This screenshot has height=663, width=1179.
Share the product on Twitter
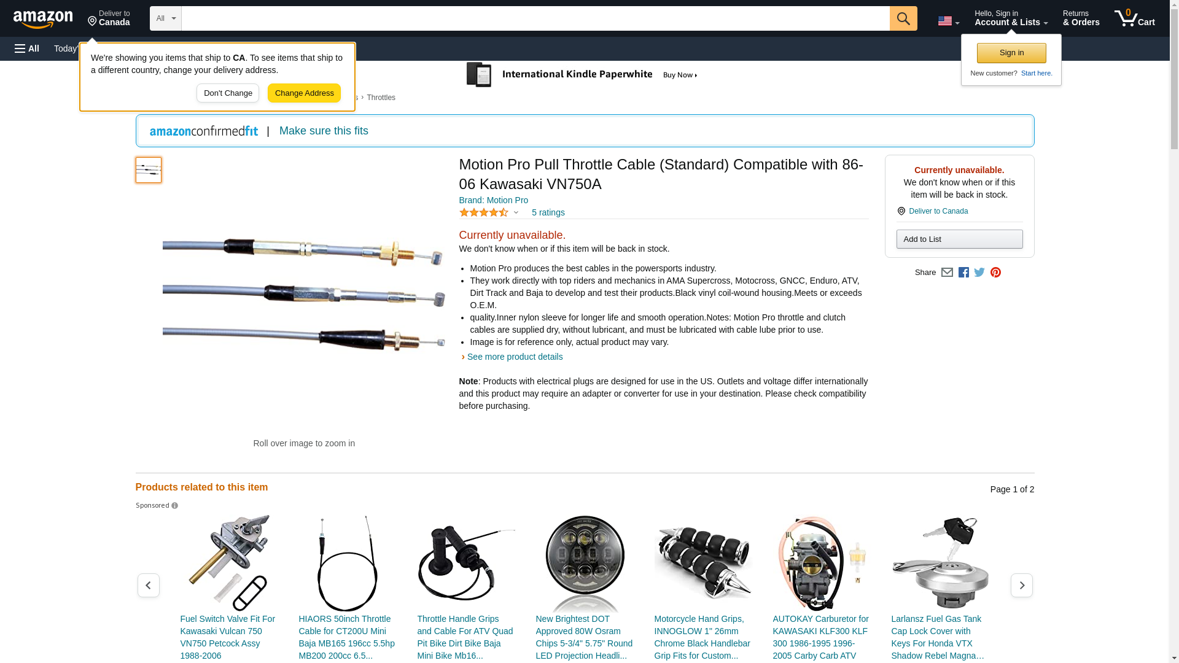coord(979,273)
